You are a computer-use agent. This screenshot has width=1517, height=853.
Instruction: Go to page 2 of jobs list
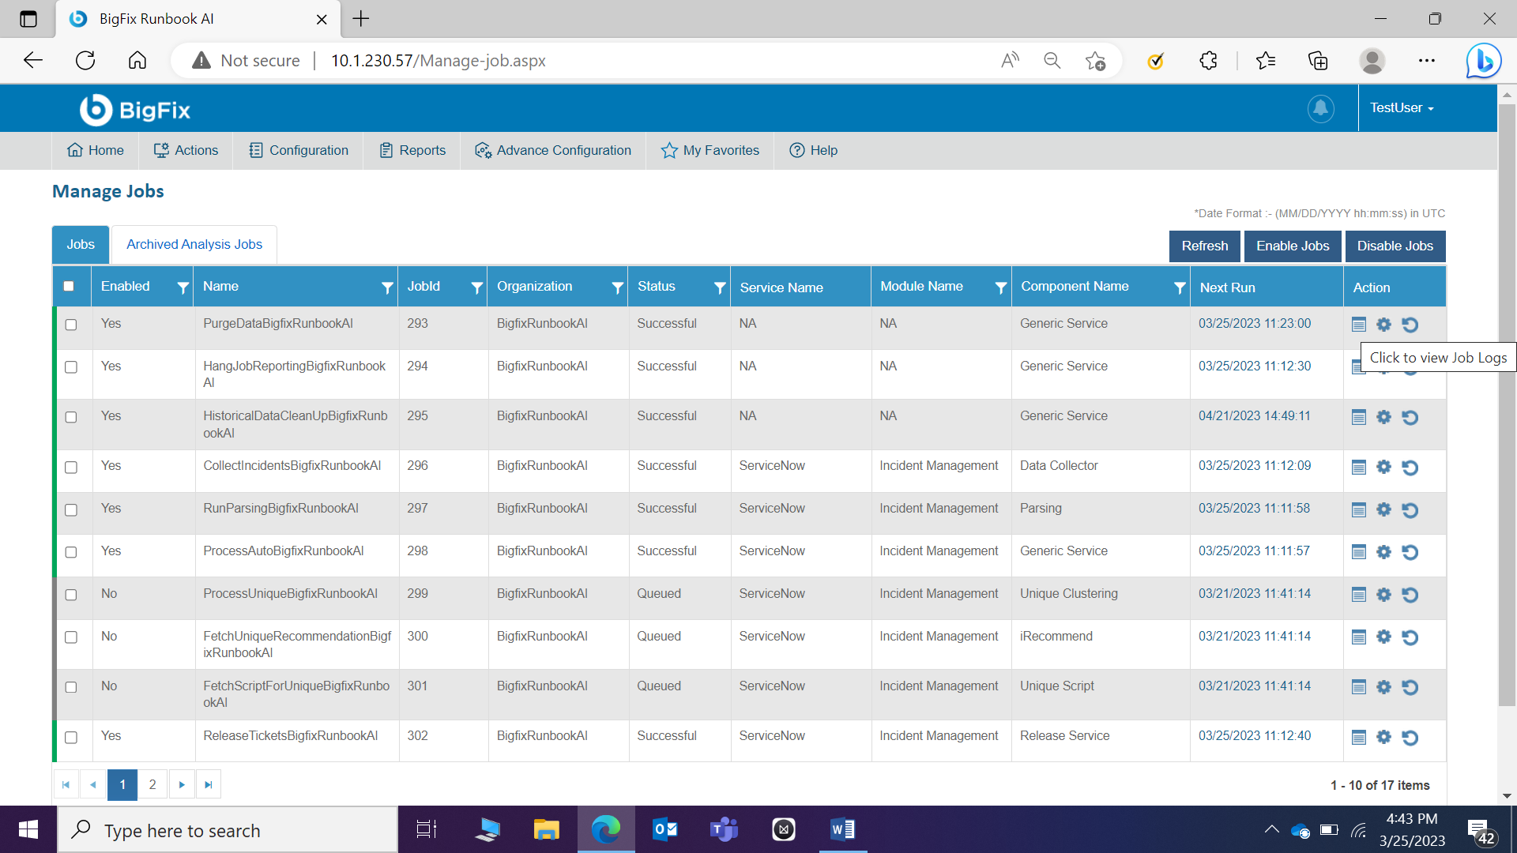pyautogui.click(x=152, y=785)
